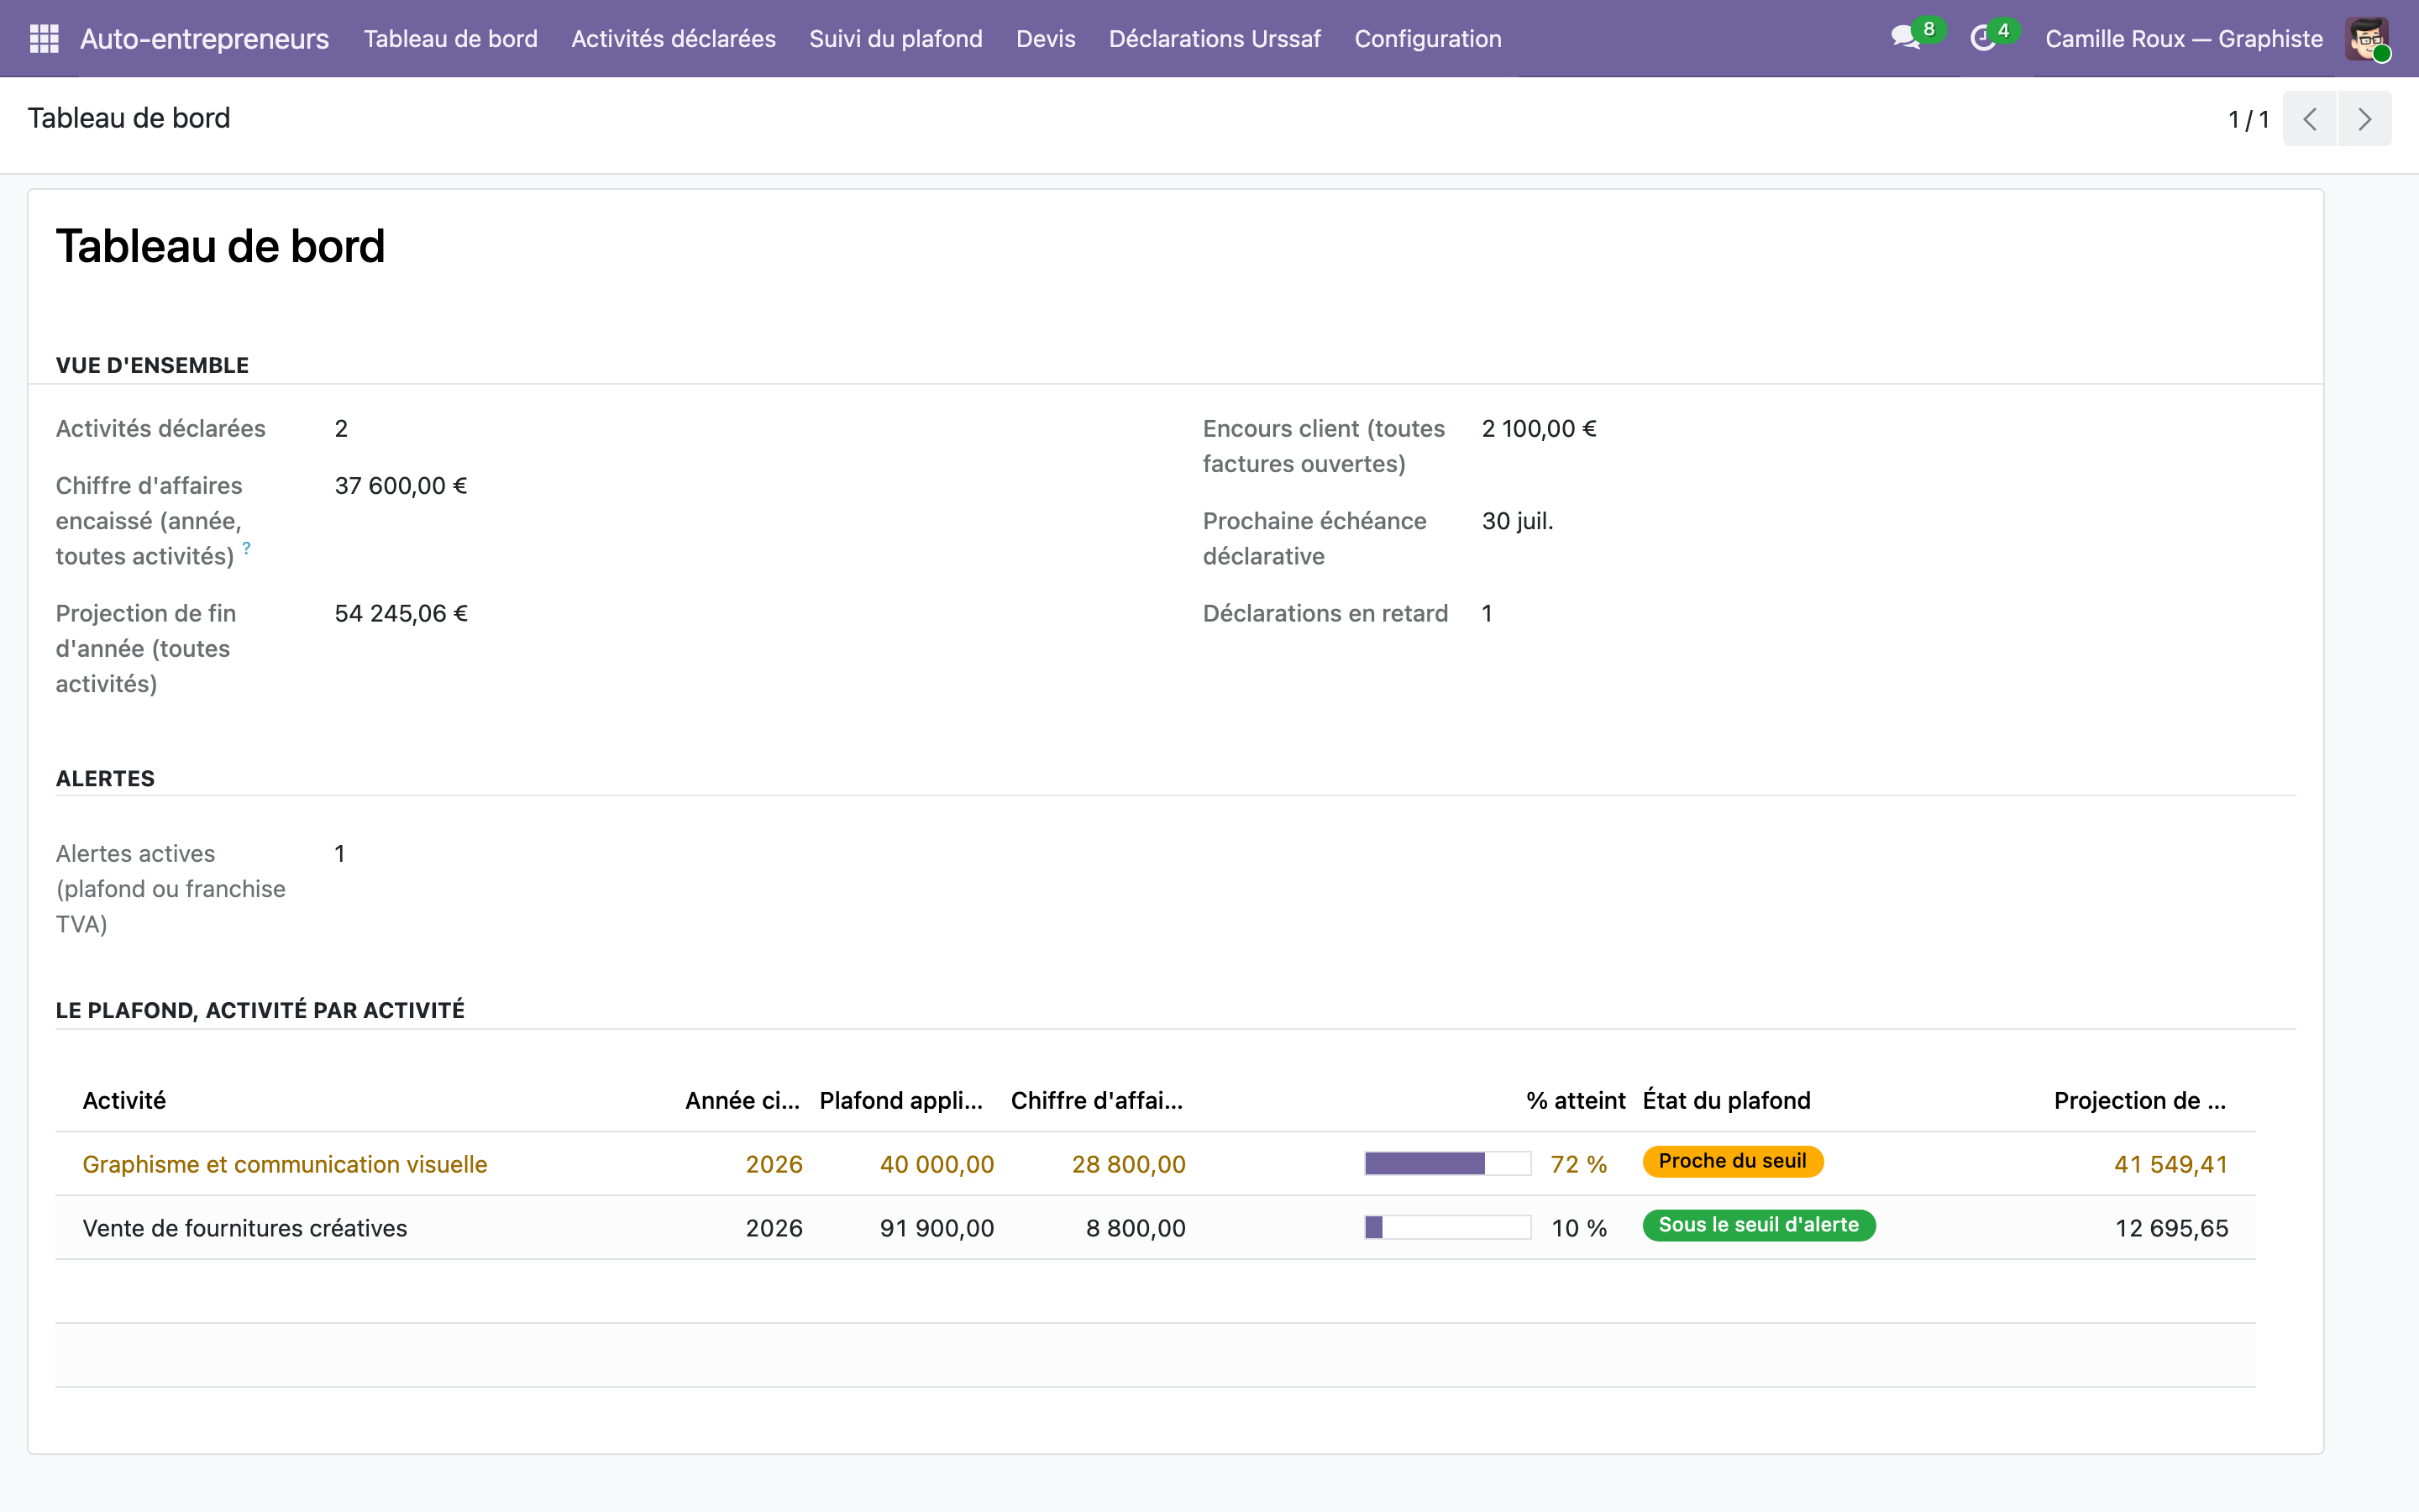
Task: Open the Suivi du plafond menu
Action: [895, 39]
